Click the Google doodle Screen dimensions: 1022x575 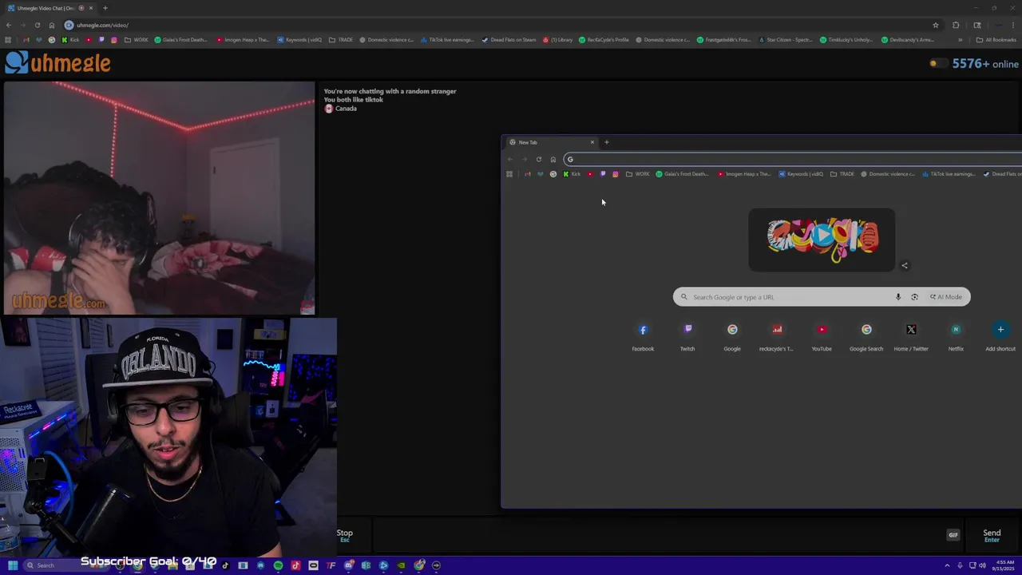(822, 240)
